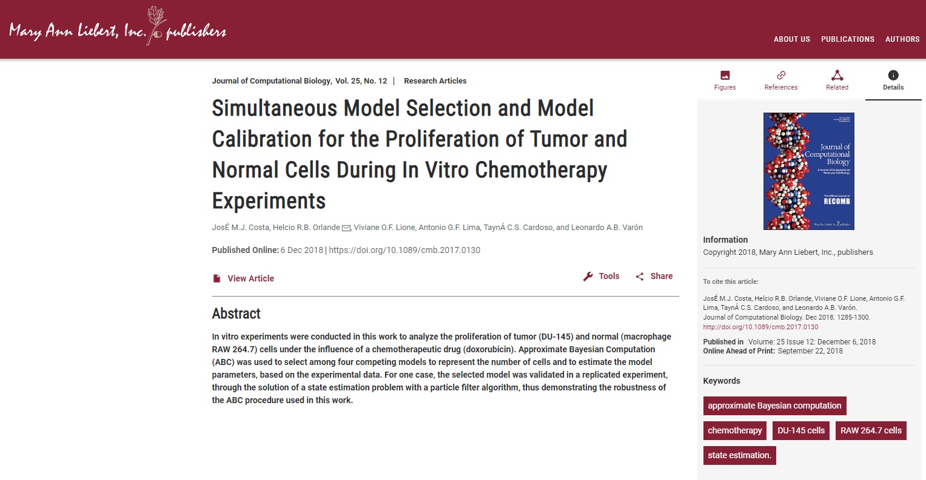Click the Related network icon
926x480 pixels.
click(x=837, y=76)
